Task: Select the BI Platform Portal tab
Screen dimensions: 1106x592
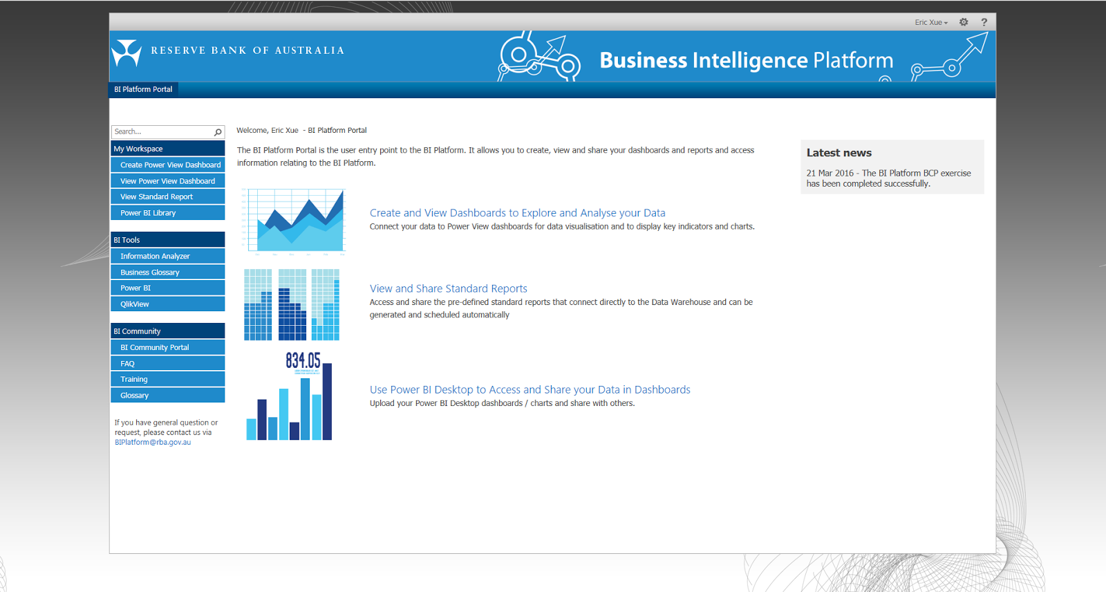Action: click(x=144, y=89)
